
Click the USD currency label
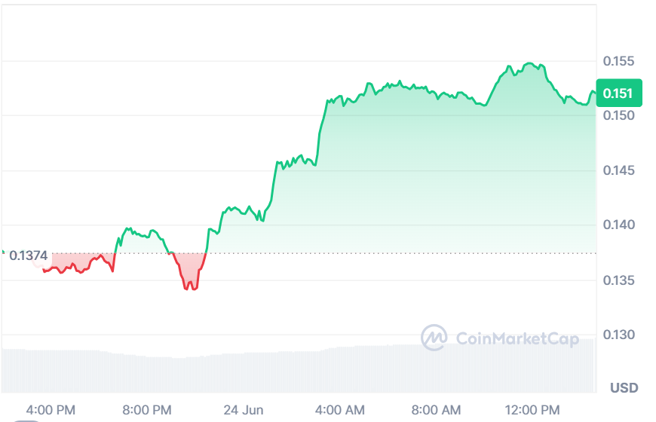coord(624,387)
